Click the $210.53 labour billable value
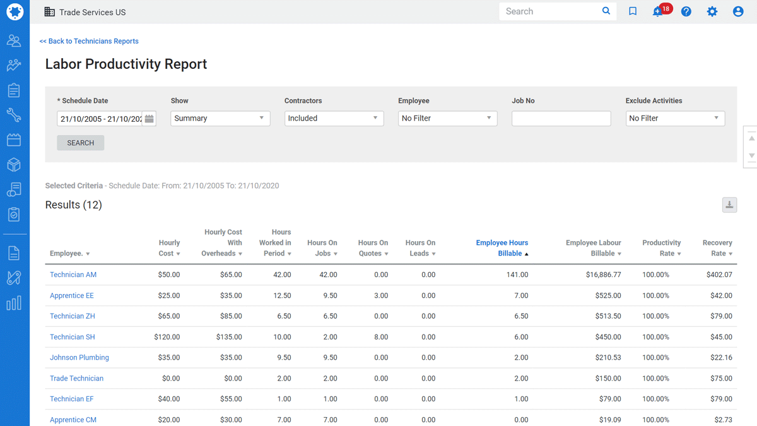Viewport: 757px width, 426px height. pos(608,357)
